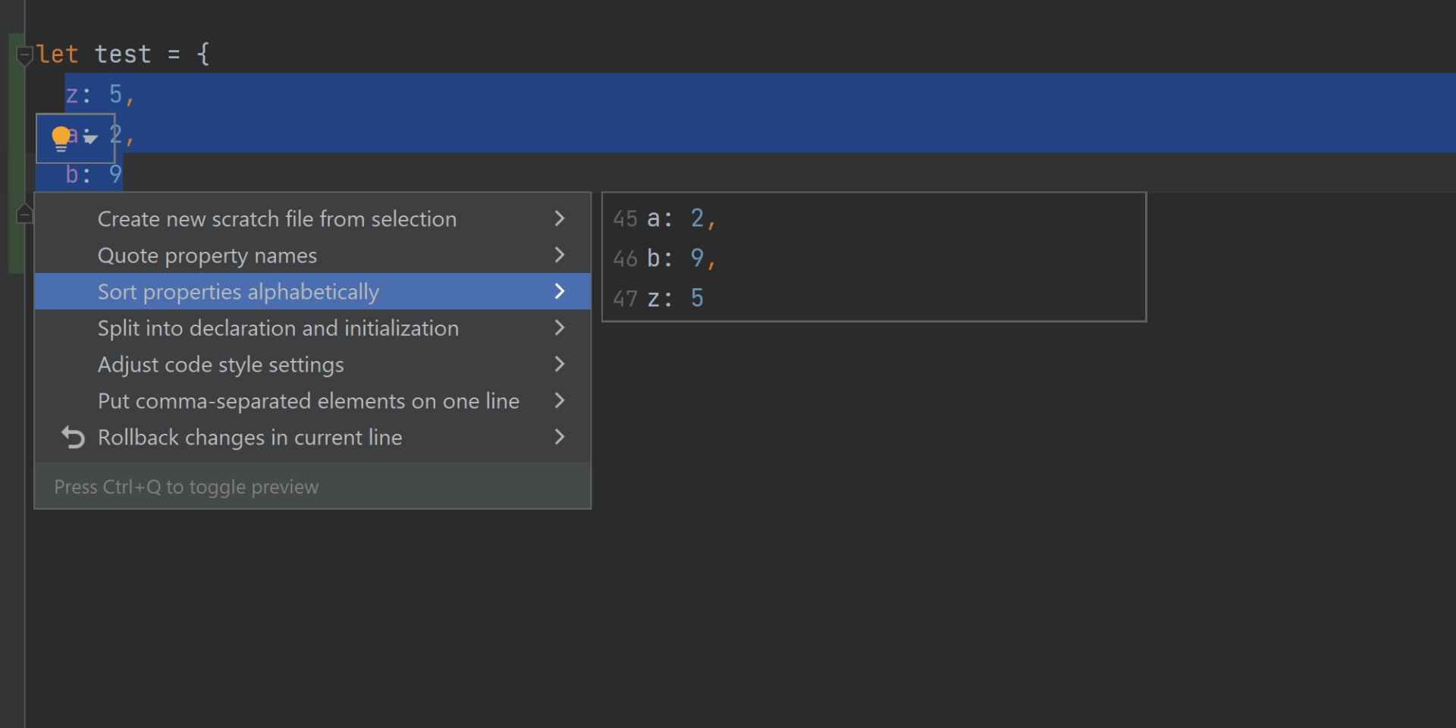The image size is (1456, 728).
Task: Expand submenu arrow for Put comma-separated elements
Action: coord(560,400)
